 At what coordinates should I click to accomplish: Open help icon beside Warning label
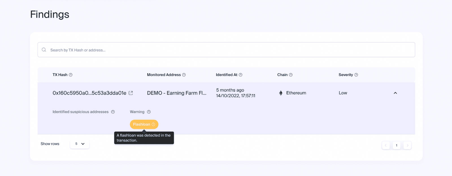tap(149, 112)
